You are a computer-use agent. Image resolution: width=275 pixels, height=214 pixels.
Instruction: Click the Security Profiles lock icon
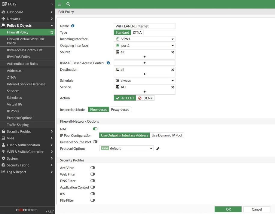pos(3,131)
